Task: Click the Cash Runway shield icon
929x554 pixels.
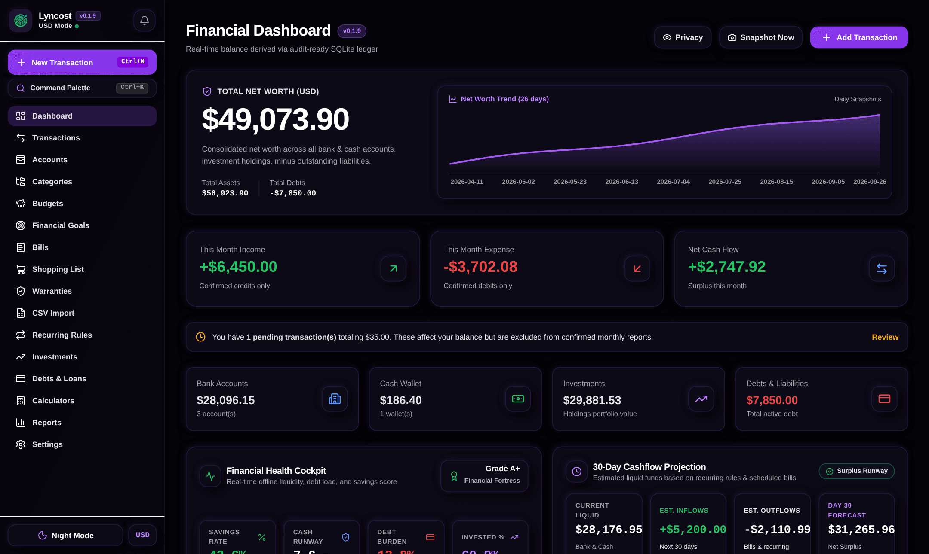Action: click(346, 537)
